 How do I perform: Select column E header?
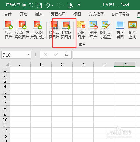pos(104,64)
